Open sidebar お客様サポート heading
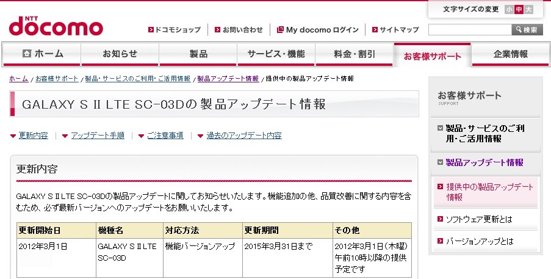 tap(469, 96)
